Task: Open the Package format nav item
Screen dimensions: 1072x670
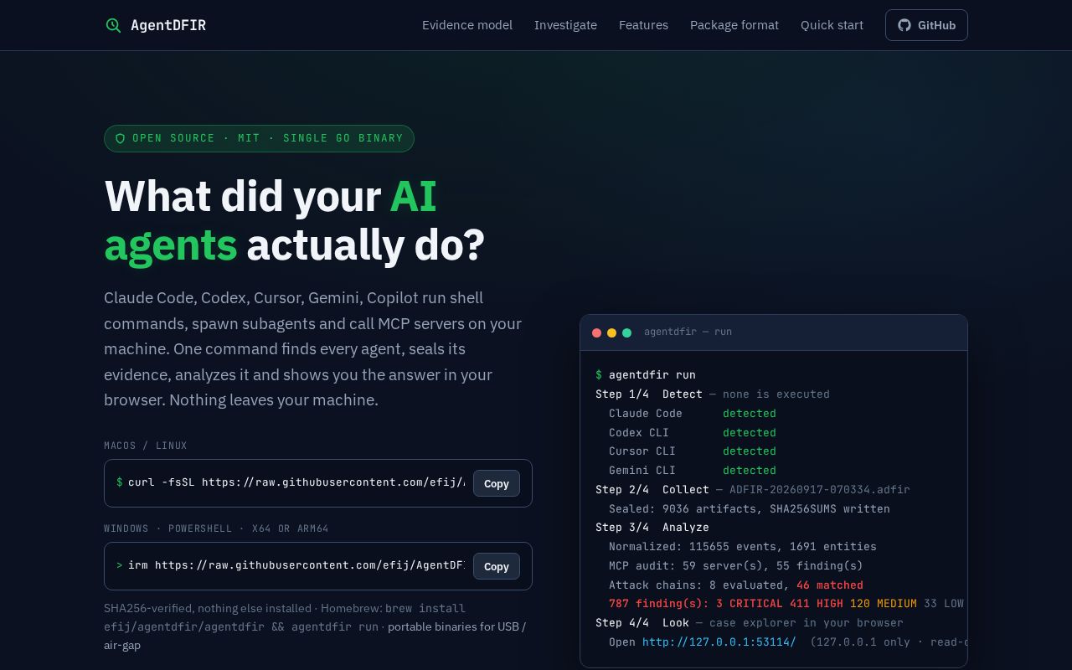Action: click(734, 25)
